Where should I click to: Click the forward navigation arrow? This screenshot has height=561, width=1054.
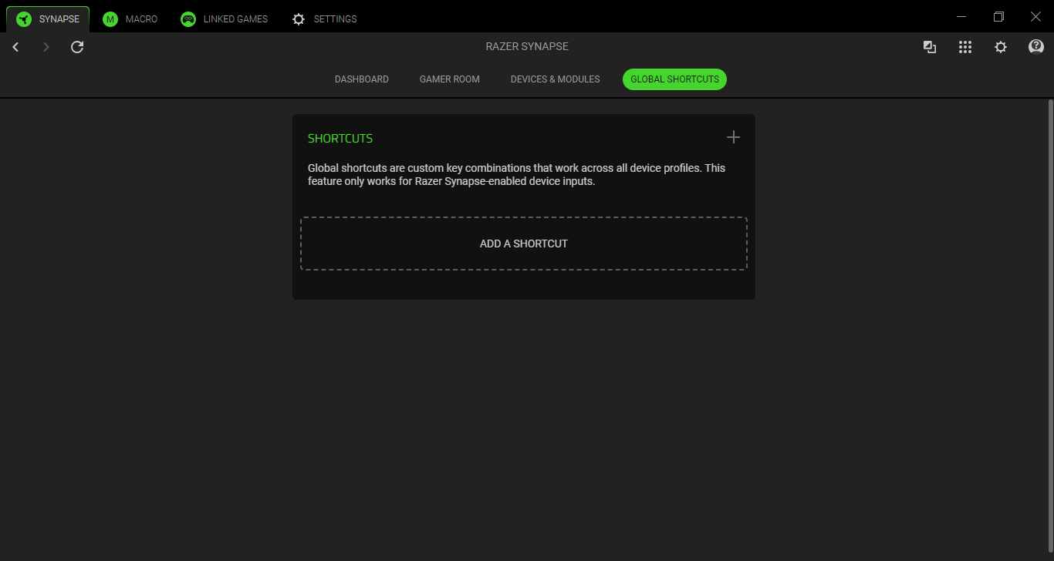click(x=46, y=47)
